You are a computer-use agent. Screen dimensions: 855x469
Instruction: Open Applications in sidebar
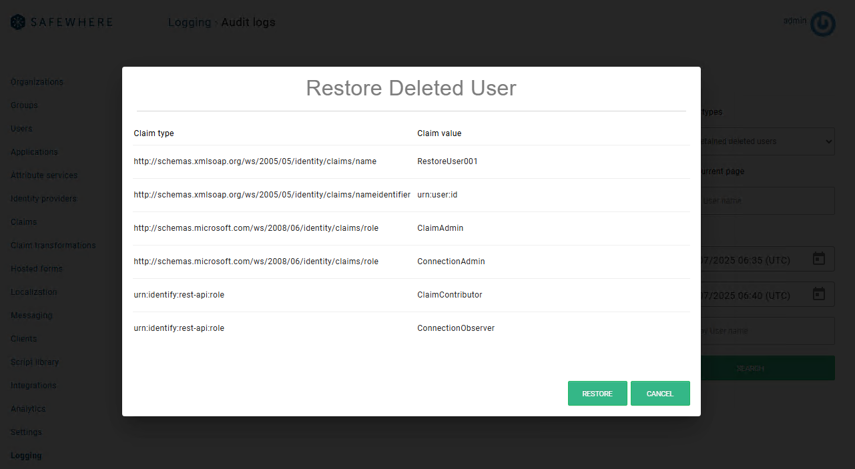(34, 152)
